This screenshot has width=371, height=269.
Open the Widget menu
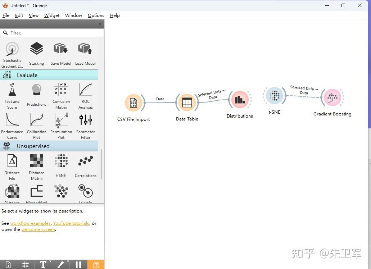click(52, 15)
